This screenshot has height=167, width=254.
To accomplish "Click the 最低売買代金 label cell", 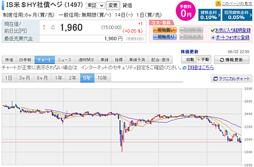I will pyautogui.click(x=20, y=39).
